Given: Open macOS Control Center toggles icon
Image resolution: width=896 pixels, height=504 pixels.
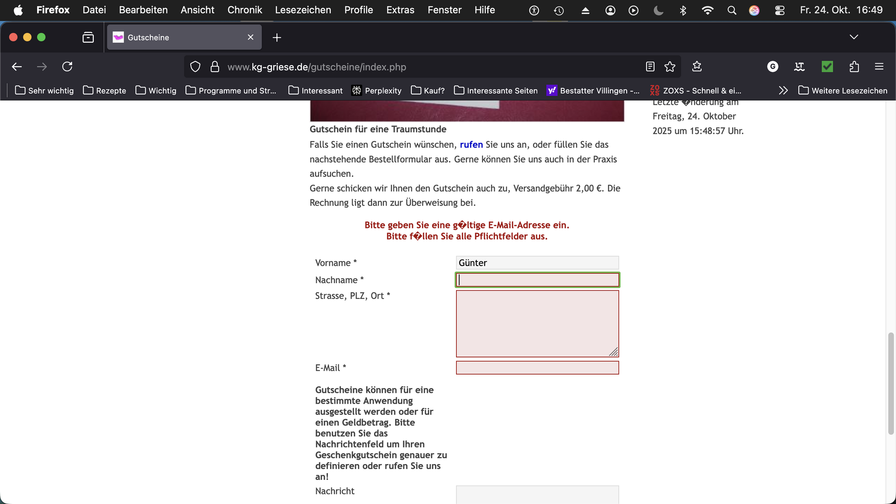Looking at the screenshot, I should coord(780,10).
